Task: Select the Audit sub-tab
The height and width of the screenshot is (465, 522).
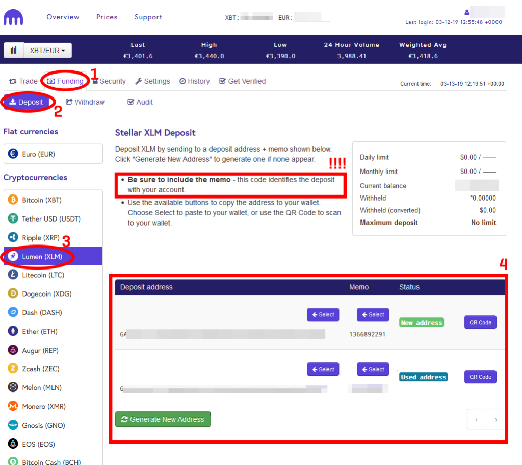Action: coord(140,102)
